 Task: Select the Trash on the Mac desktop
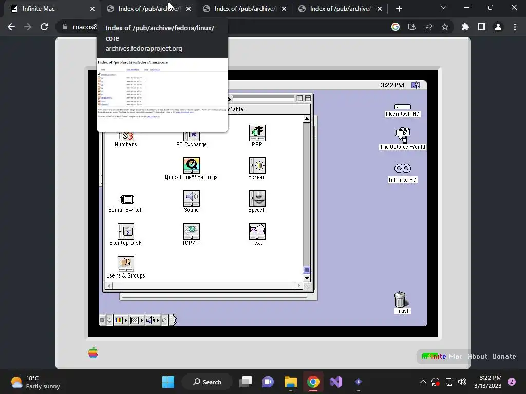[x=403, y=303]
